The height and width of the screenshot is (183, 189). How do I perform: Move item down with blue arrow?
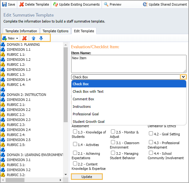[x=41, y=38]
